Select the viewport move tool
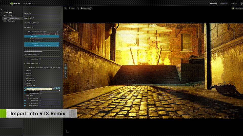 click(66, 68)
